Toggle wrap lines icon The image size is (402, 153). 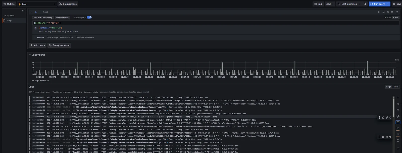(x=398, y=134)
